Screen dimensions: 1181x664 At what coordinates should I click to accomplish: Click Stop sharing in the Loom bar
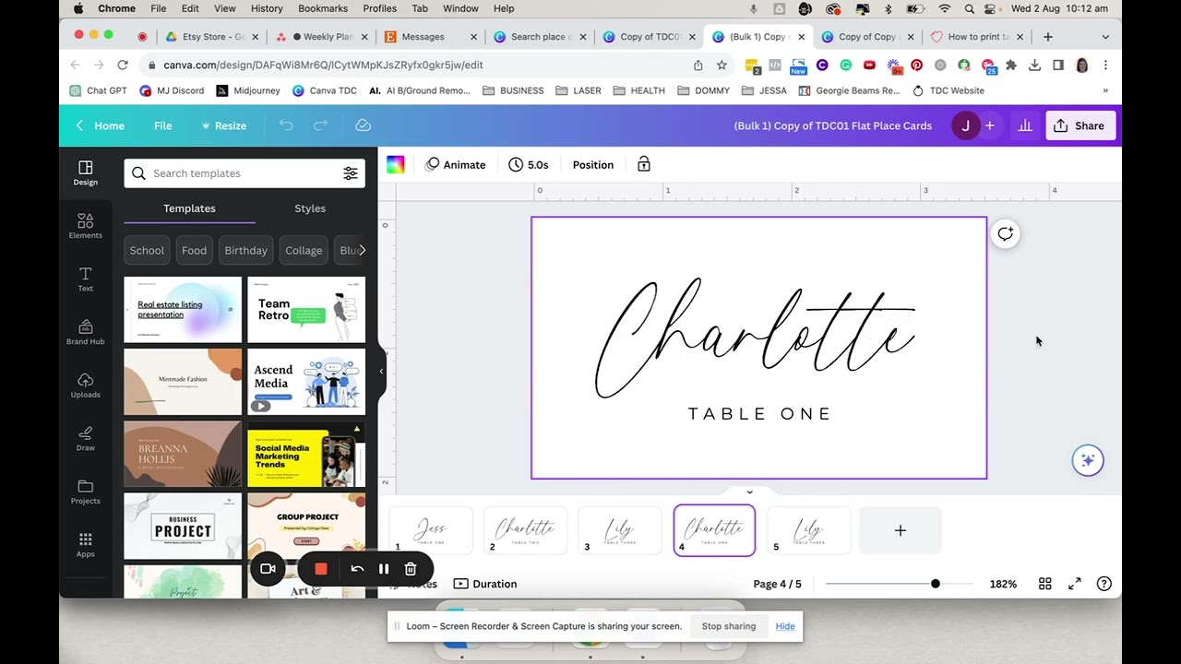728,626
